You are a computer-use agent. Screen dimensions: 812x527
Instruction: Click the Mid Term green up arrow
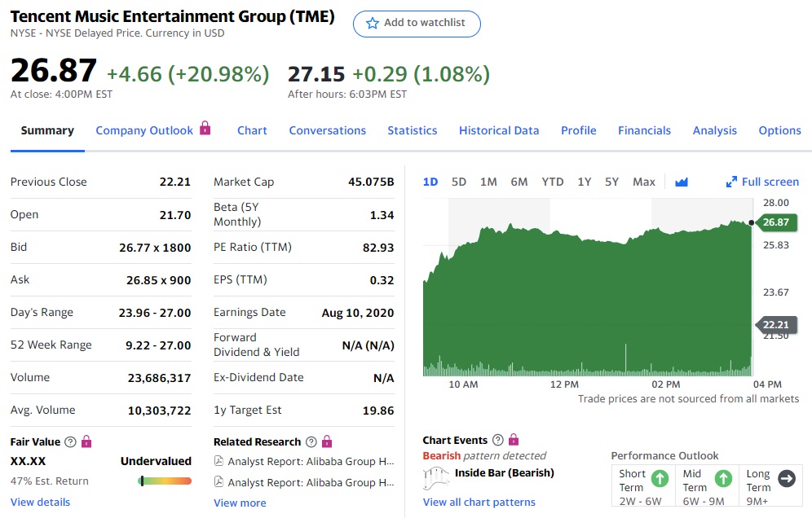click(x=723, y=479)
